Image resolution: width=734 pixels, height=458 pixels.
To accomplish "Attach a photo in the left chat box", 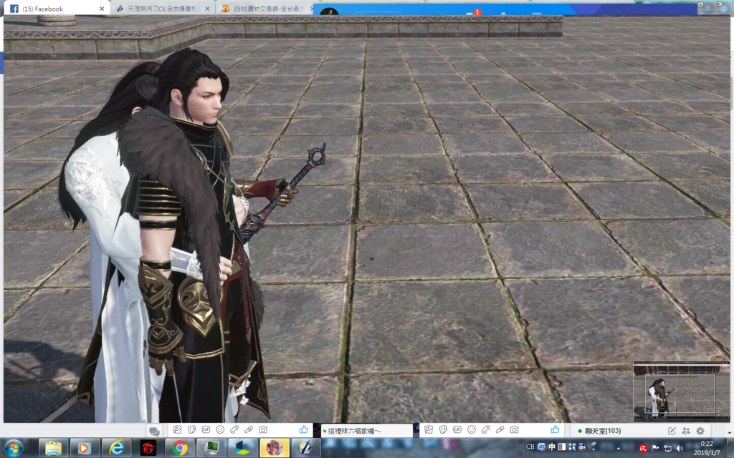I will [x=178, y=429].
